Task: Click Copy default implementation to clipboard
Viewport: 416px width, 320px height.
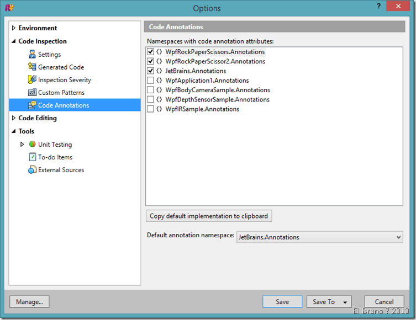Action: (x=208, y=216)
